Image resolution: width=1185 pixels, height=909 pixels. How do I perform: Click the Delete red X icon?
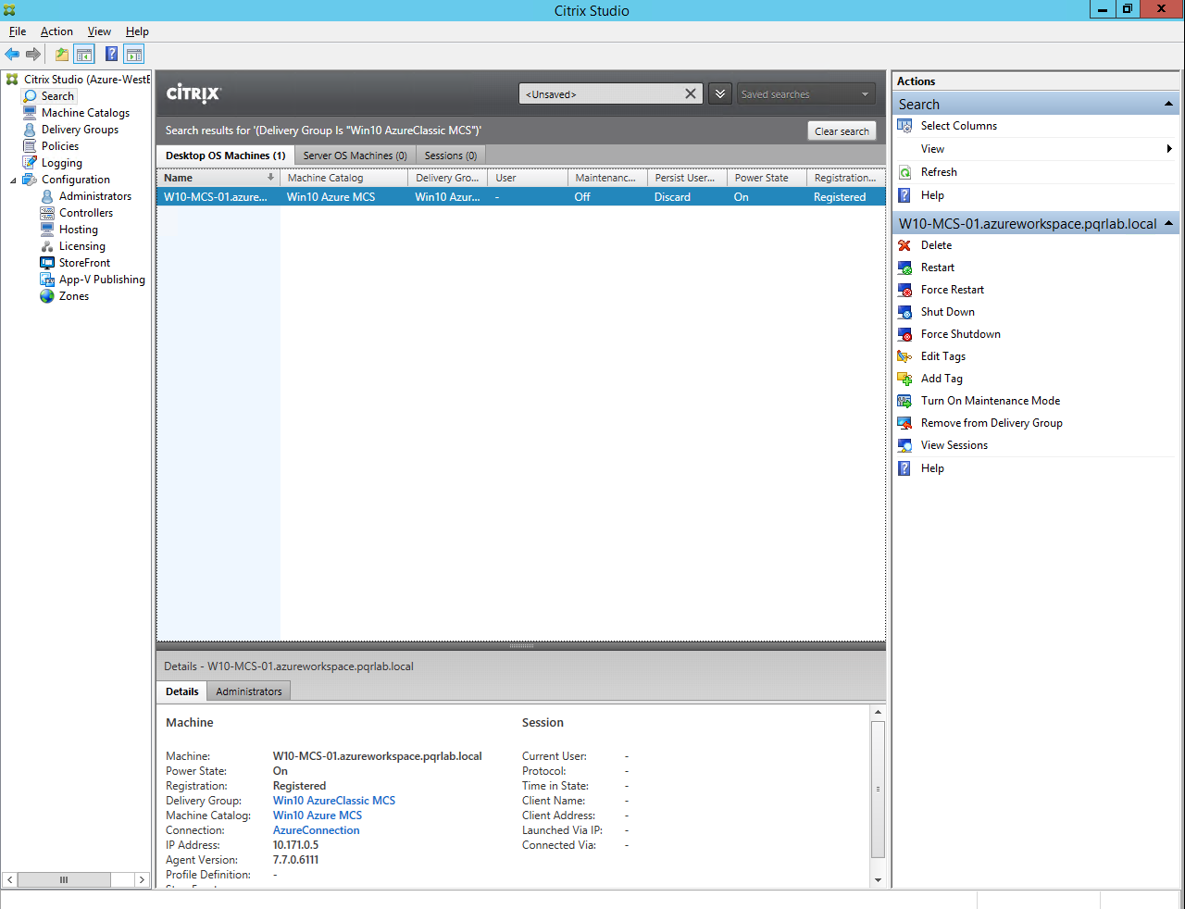[904, 245]
